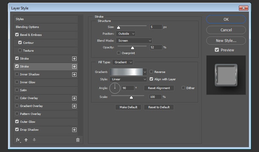Click the move effect up arrow

(26, 140)
